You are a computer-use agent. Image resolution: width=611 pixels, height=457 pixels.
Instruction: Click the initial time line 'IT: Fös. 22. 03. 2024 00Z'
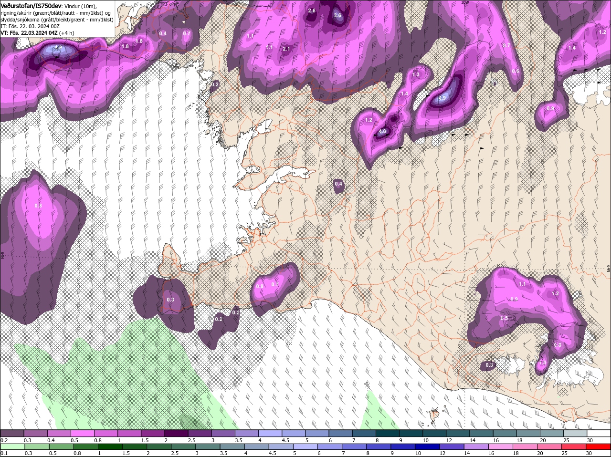tap(30, 26)
